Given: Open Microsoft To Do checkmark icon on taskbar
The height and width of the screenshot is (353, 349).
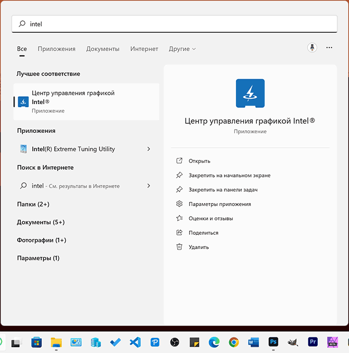Looking at the screenshot, I should 115,343.
